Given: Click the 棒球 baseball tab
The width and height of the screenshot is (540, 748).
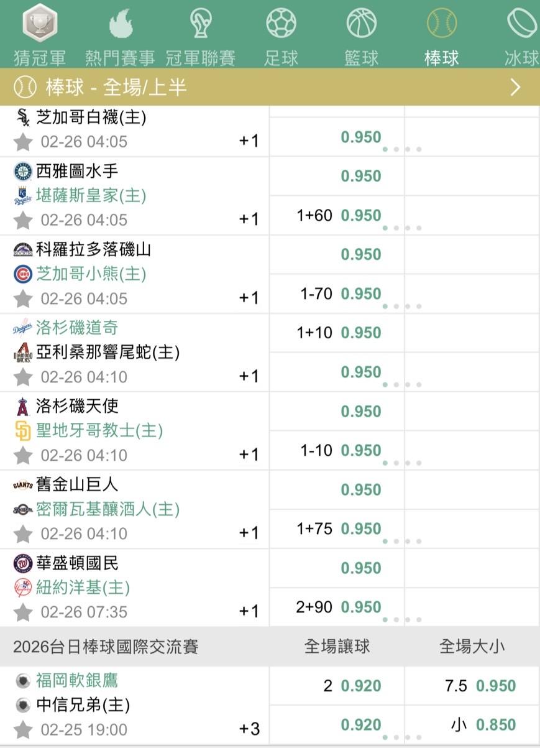Looking at the screenshot, I should pyautogui.click(x=441, y=24).
